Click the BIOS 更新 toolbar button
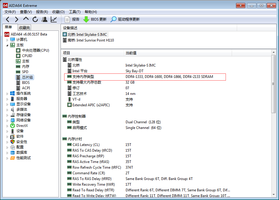 point(95,19)
